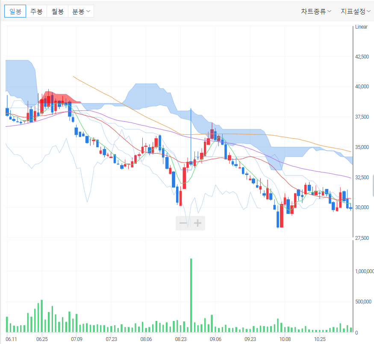Screen dimensions: 374x344
Task: Click the 27,500 price axis label
Action: coord(362,238)
